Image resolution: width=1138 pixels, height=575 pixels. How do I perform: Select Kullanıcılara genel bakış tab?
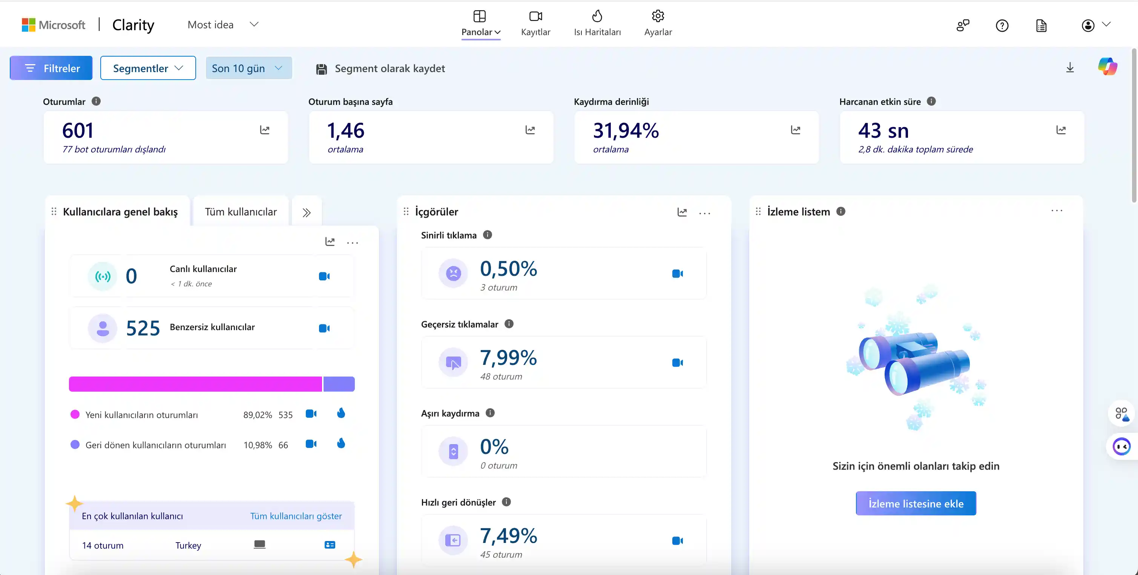click(x=120, y=212)
